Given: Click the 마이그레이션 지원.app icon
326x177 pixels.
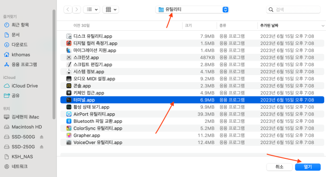Looking at the screenshot, I should [69, 50].
